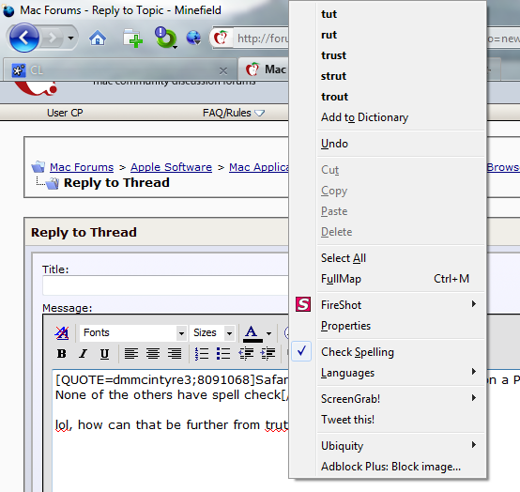Open Mac Forums breadcrumb link
This screenshot has width=520, height=492.
click(x=82, y=167)
